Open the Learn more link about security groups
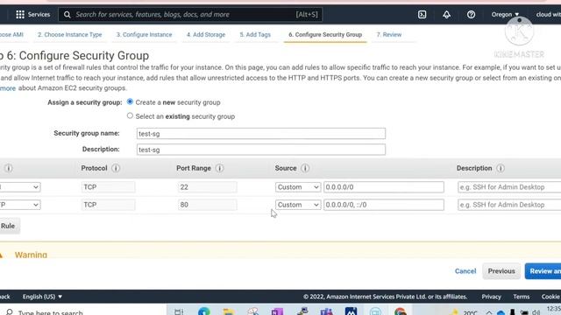 pyautogui.click(x=8, y=88)
